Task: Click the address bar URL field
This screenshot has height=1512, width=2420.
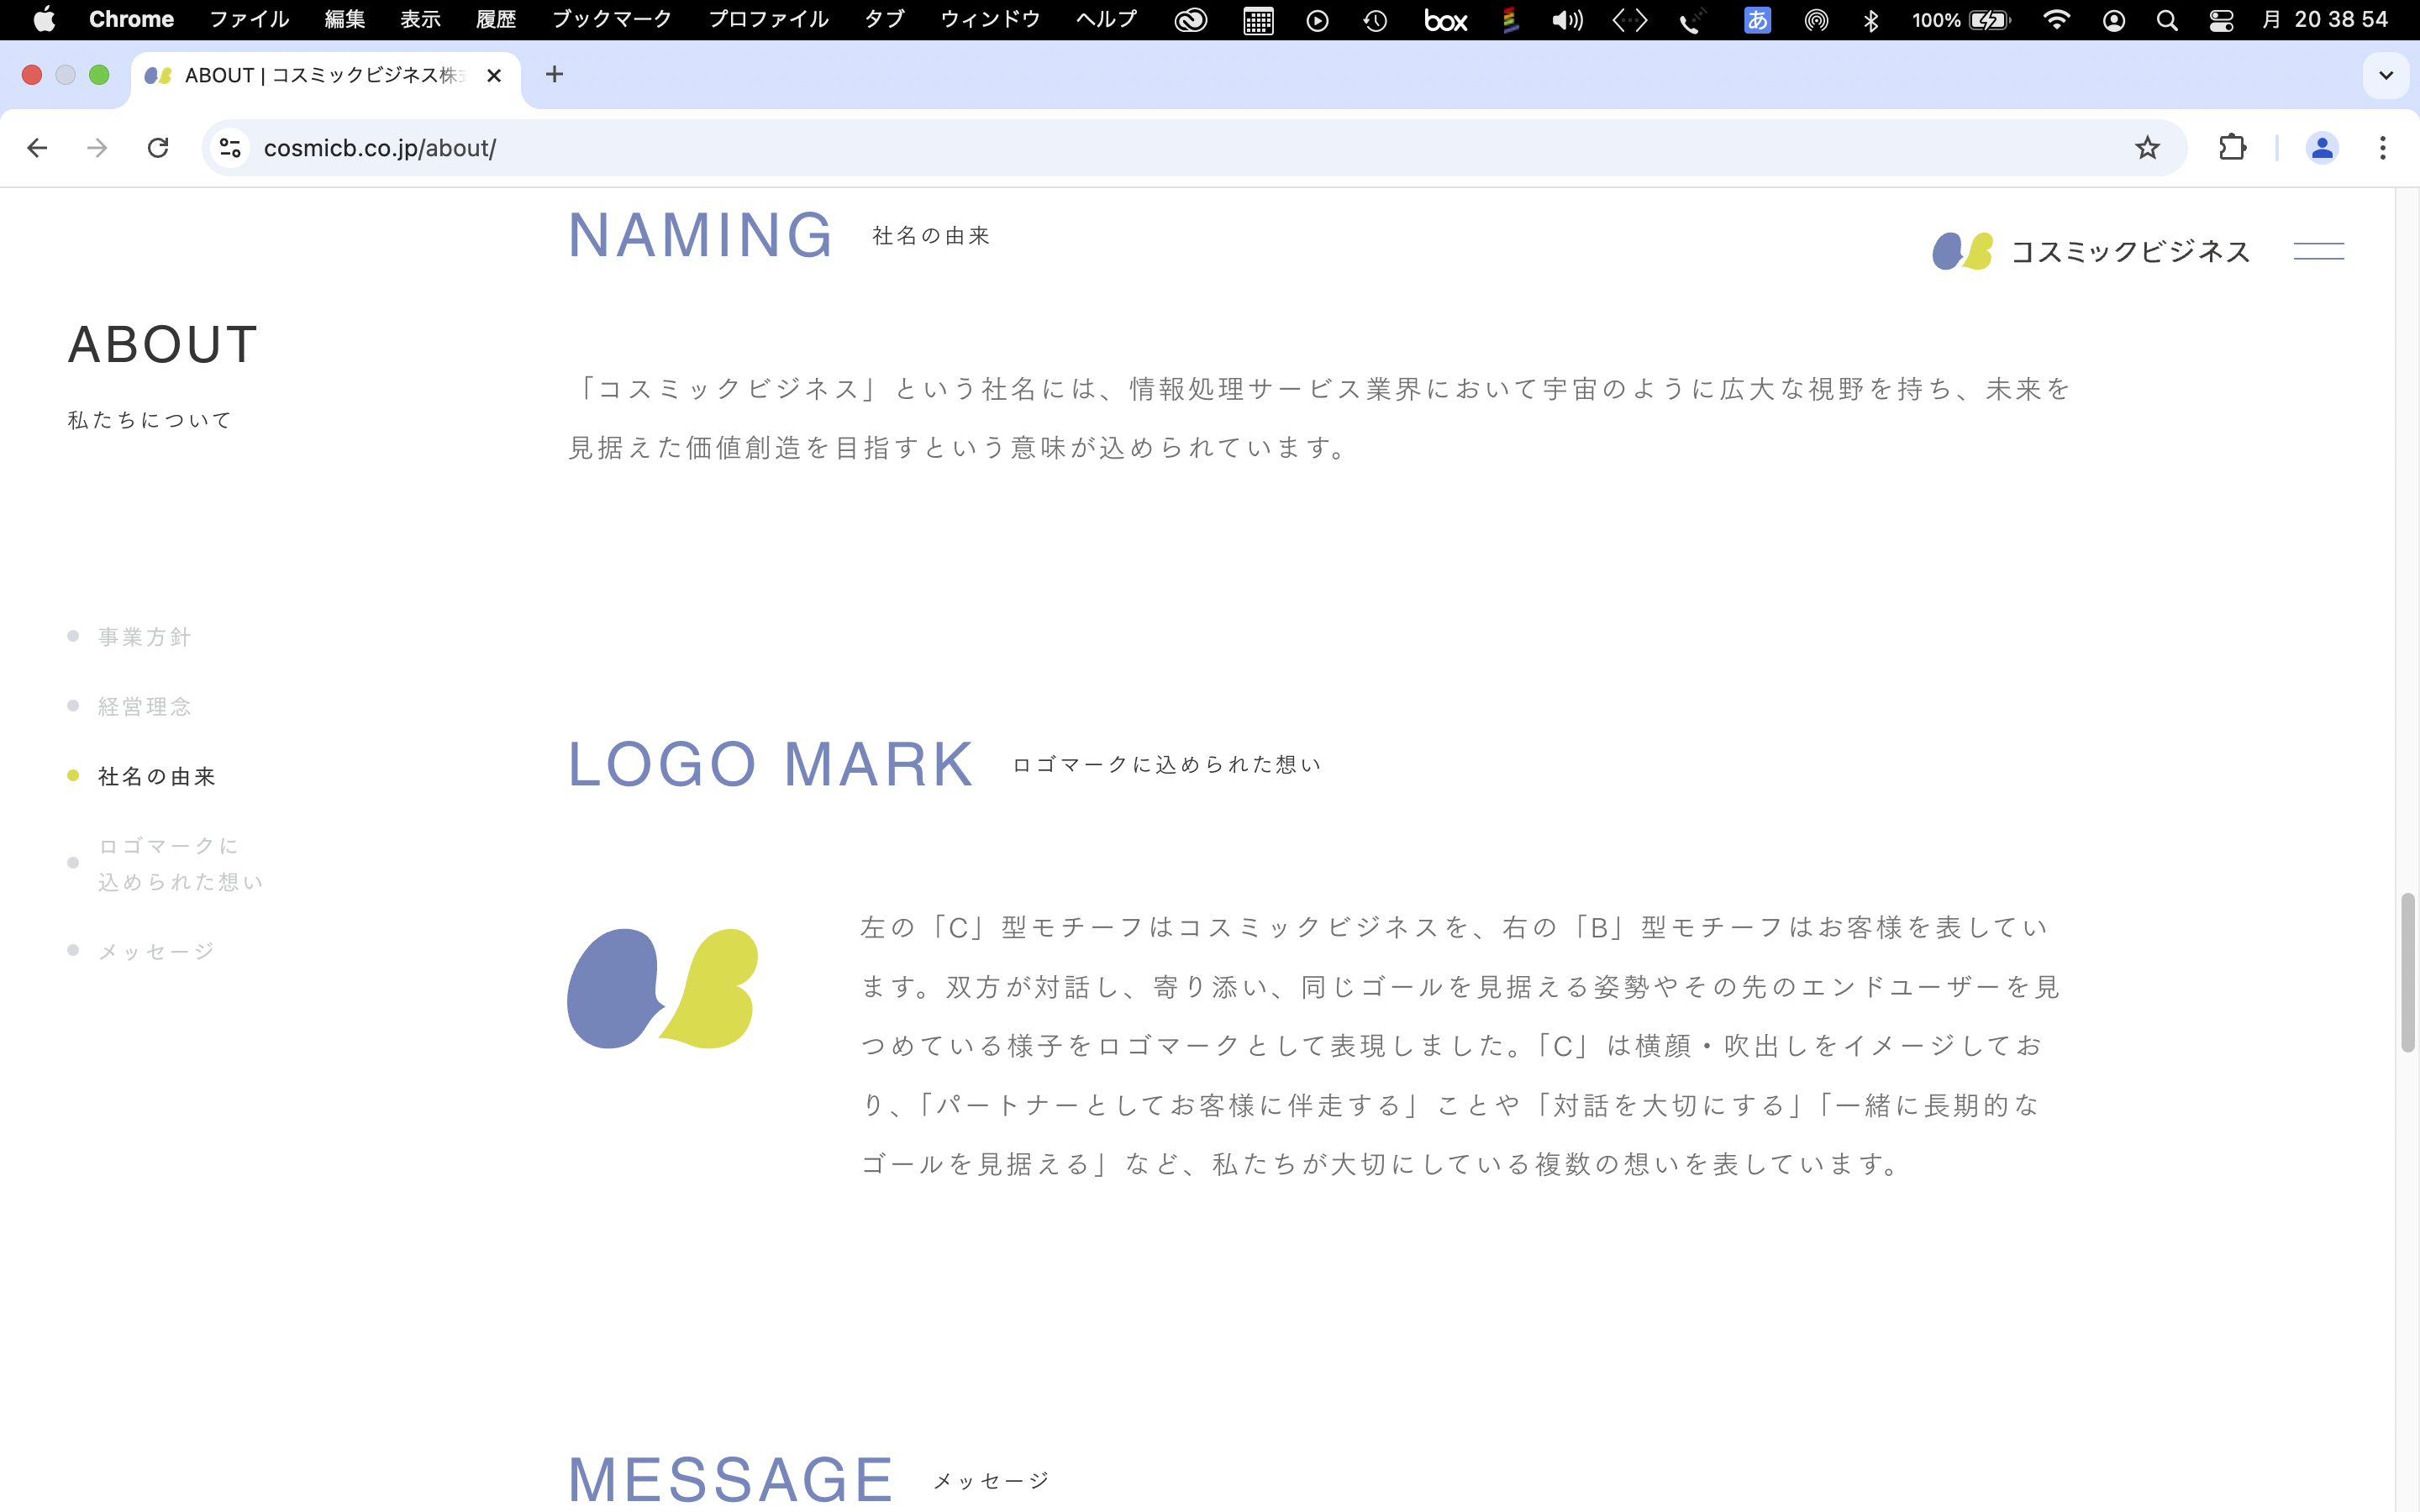Action: (x=1100, y=148)
